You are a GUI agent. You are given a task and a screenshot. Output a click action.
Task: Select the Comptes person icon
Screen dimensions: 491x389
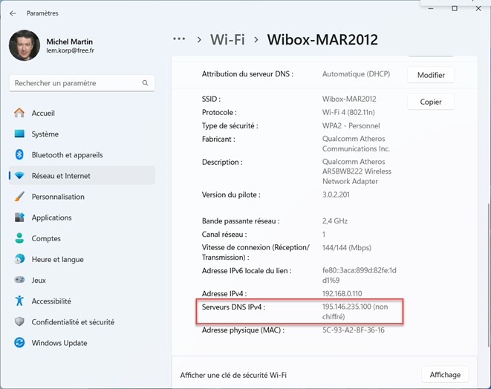point(19,239)
